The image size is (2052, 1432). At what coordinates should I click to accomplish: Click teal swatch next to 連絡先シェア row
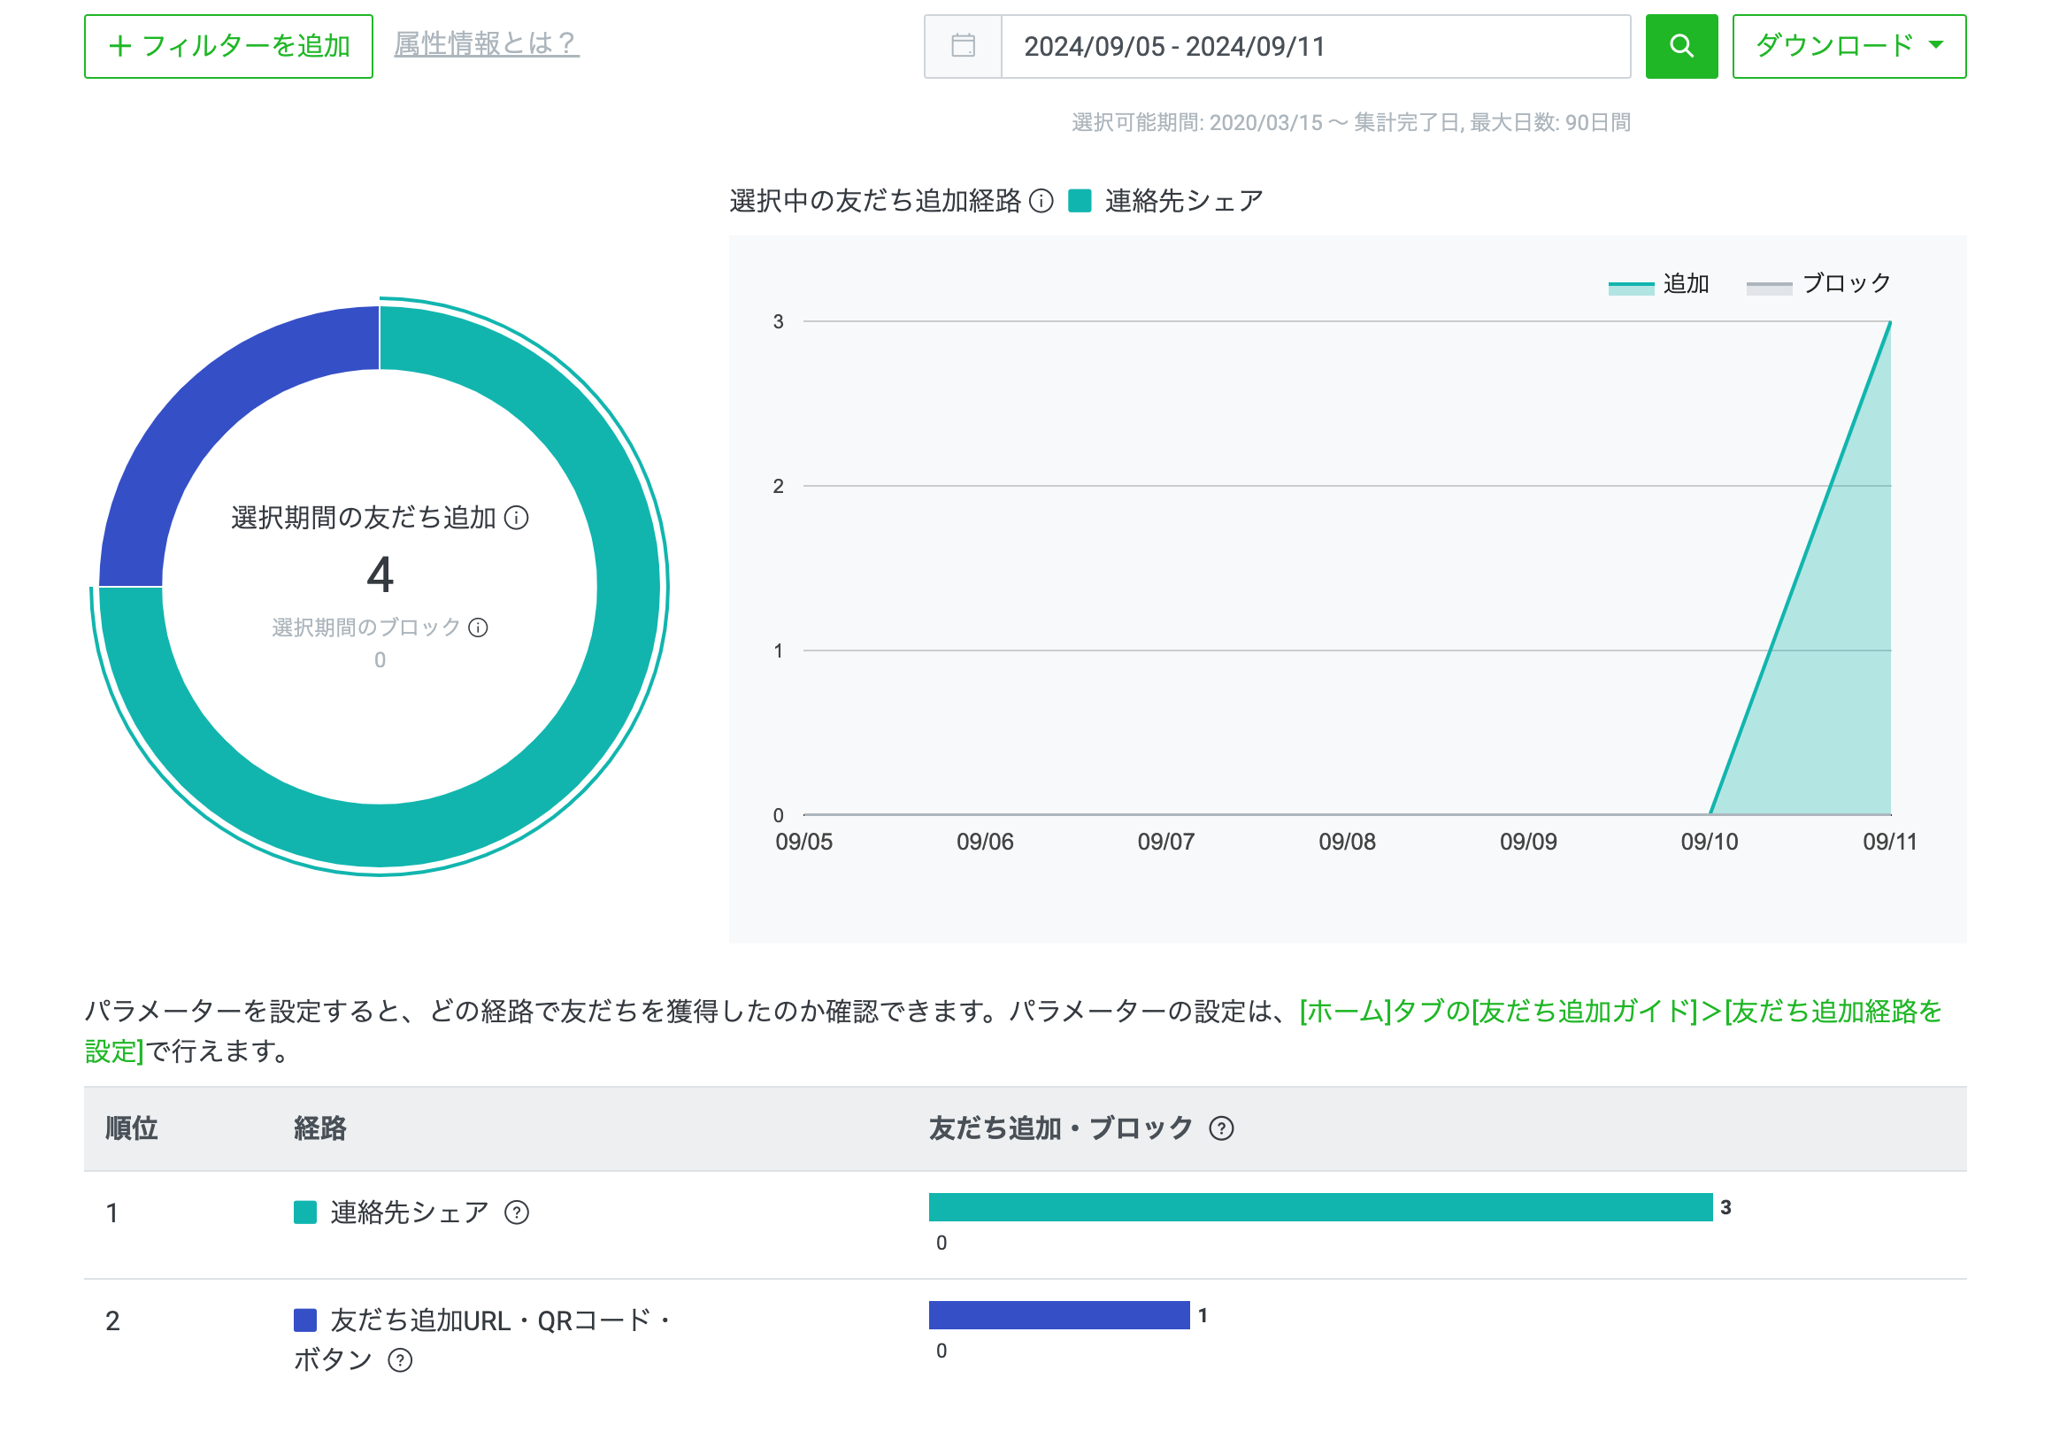point(304,1213)
